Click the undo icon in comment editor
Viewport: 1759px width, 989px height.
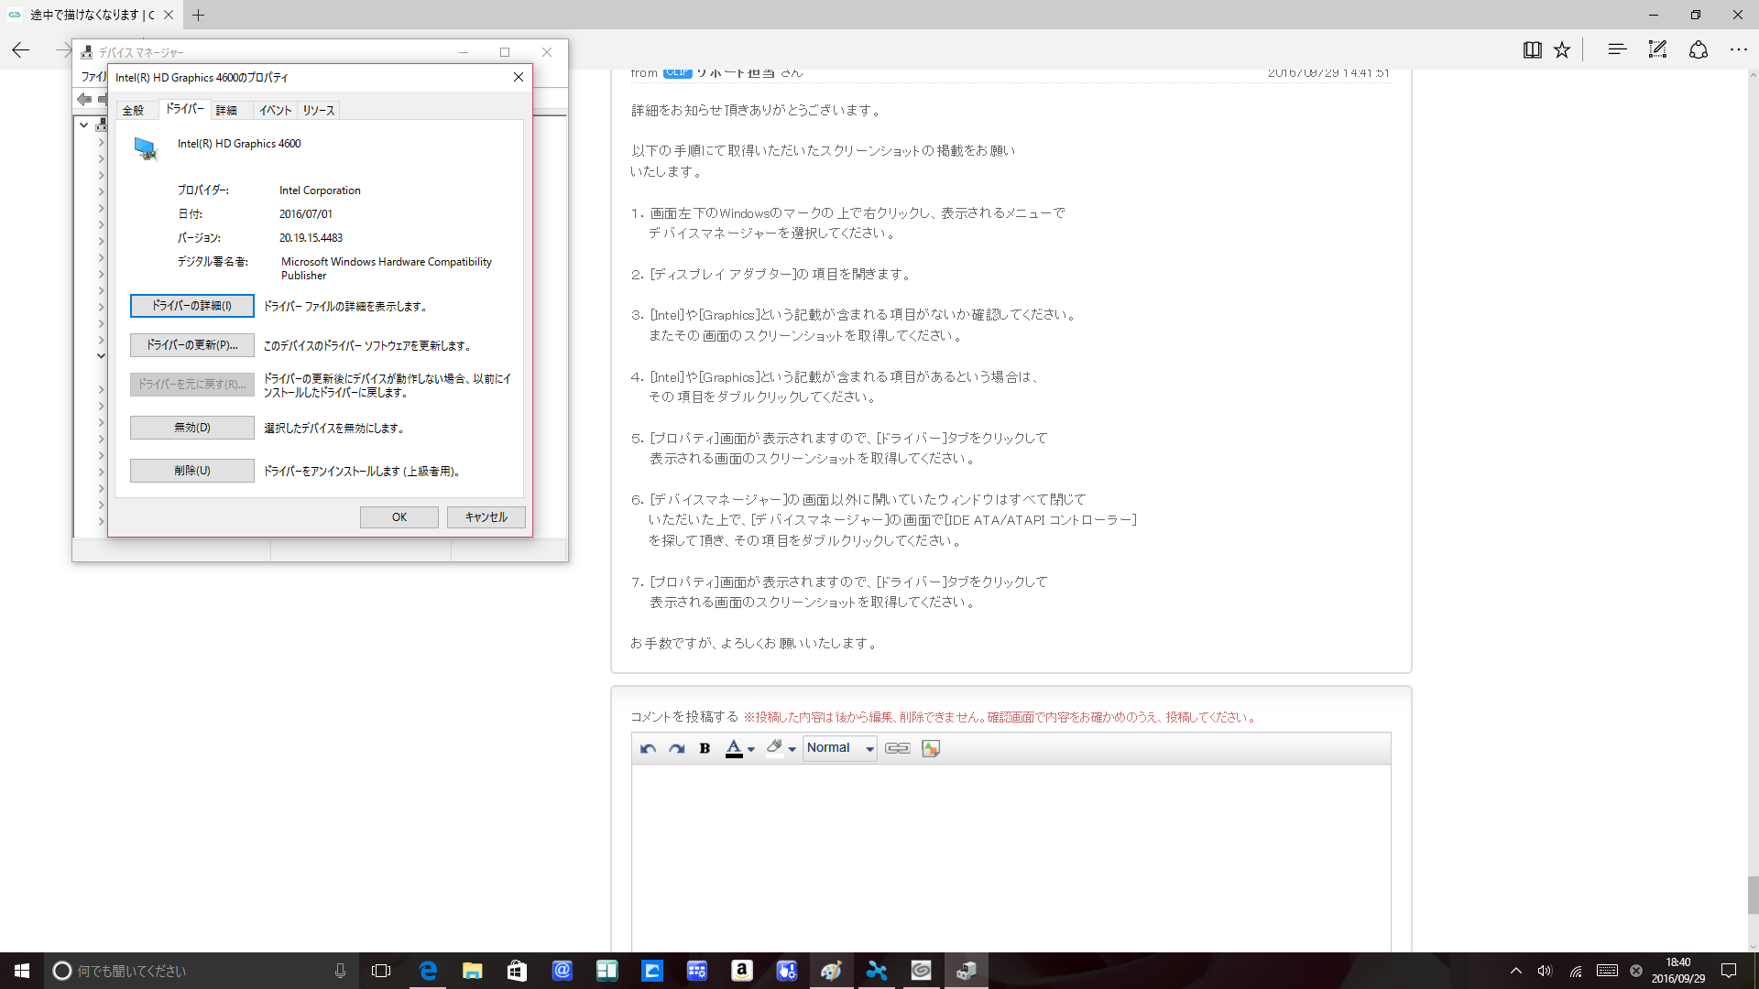click(648, 749)
